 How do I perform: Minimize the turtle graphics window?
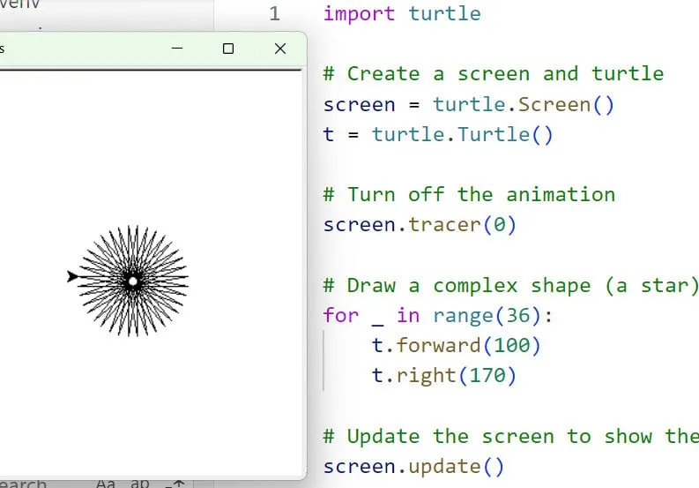click(177, 49)
